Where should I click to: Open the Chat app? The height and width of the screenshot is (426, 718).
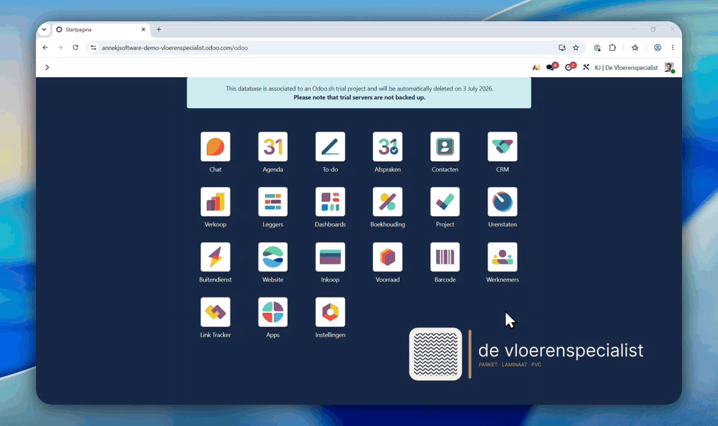point(215,147)
